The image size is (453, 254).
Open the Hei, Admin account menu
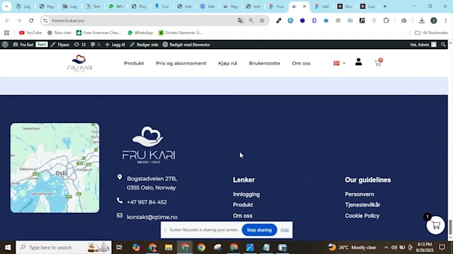pos(423,45)
